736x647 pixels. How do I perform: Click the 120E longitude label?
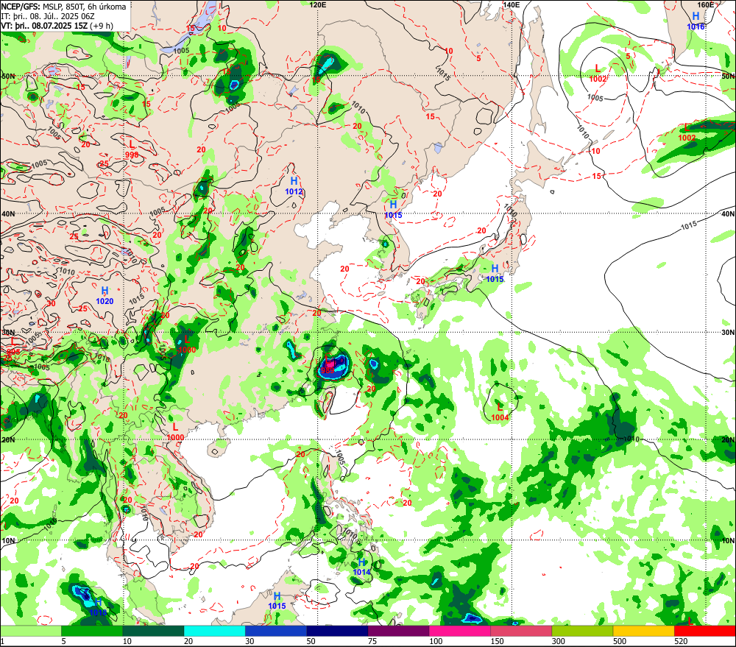click(318, 4)
